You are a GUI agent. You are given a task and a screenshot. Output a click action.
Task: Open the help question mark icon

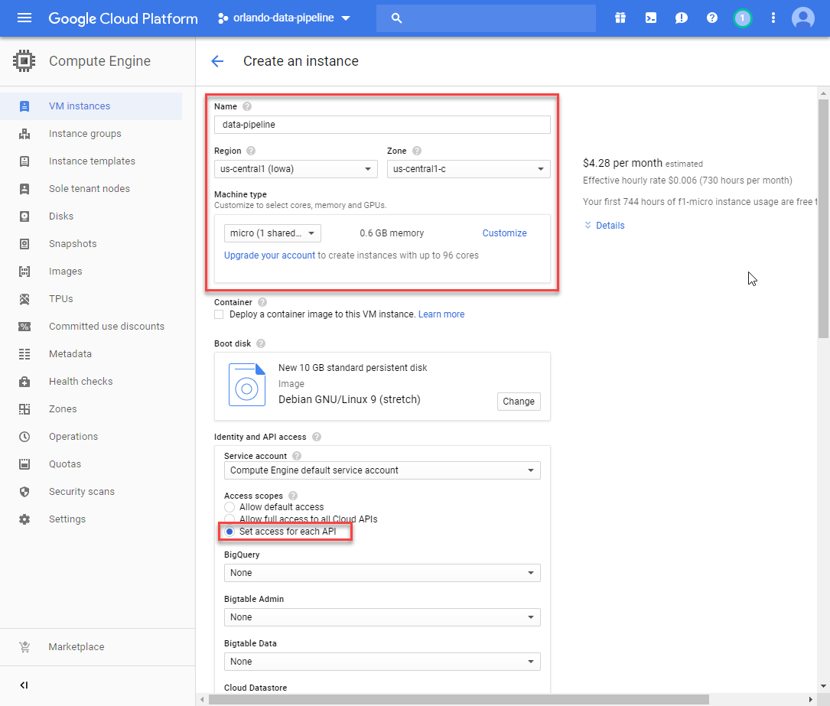point(712,18)
